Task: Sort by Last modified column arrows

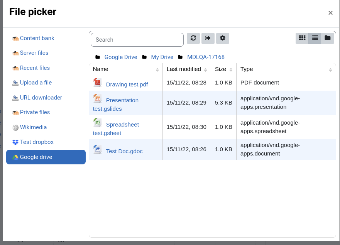Action: [206, 70]
